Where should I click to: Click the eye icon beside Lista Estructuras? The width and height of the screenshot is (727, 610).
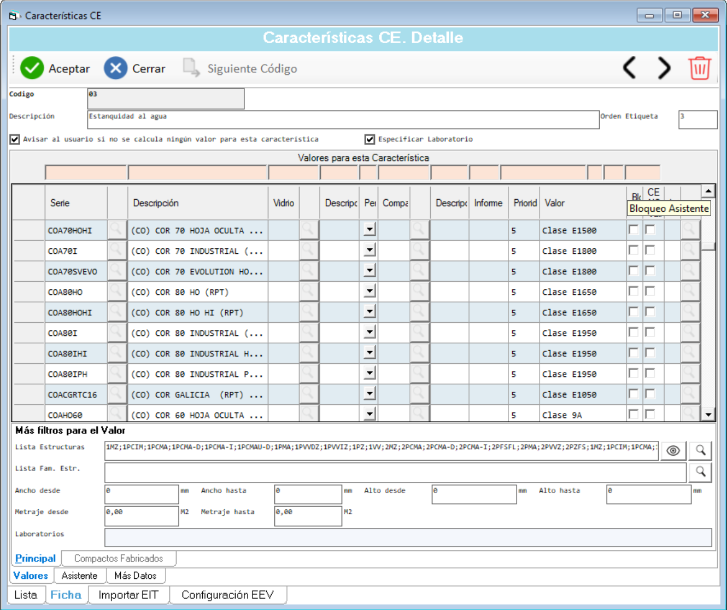673,451
